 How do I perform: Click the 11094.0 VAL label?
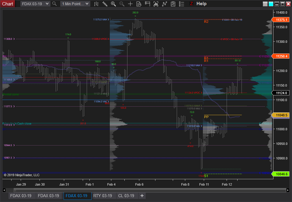[x=102, y=101]
